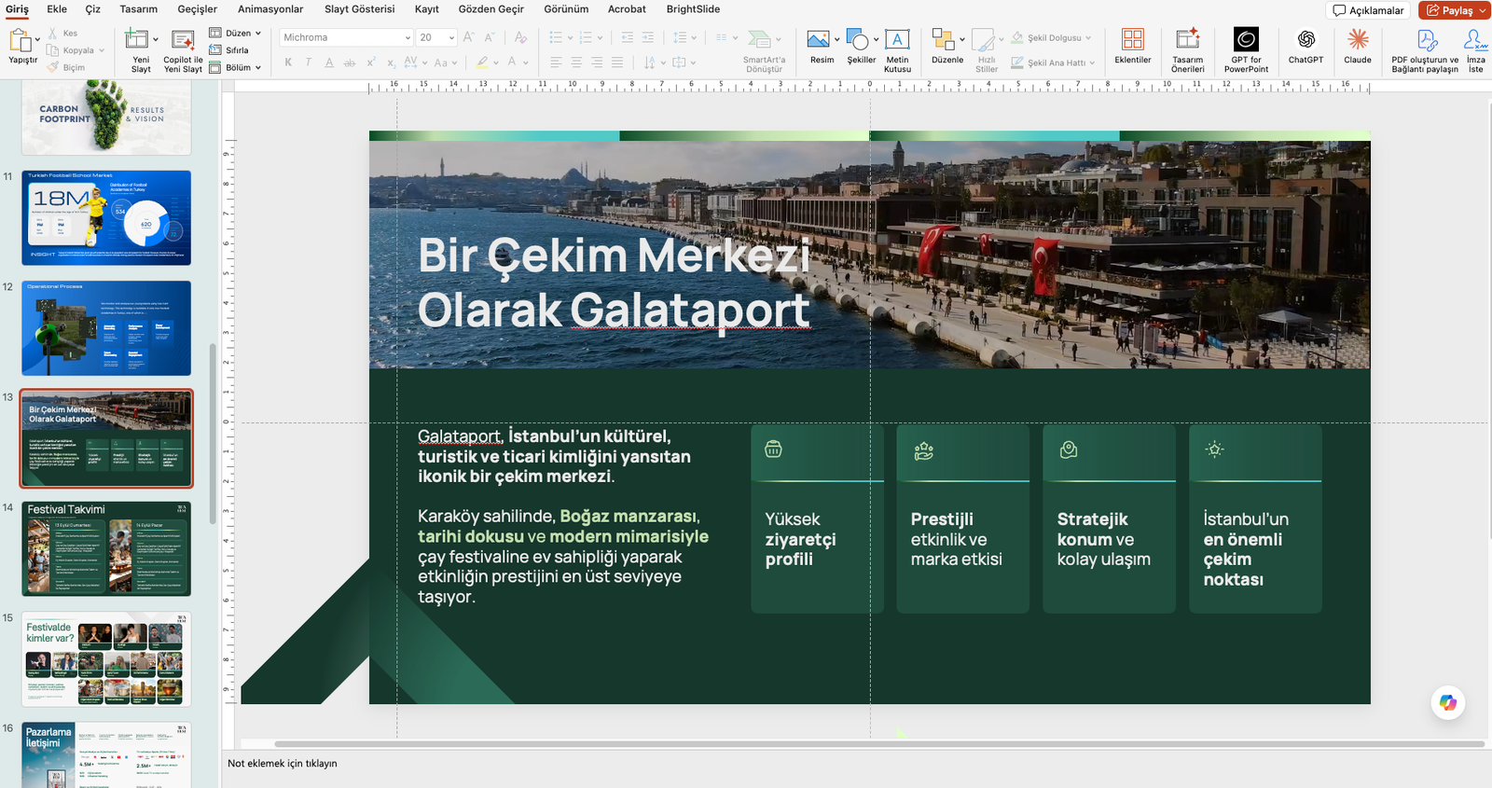Click the İmza İste signature icon

click(x=1475, y=39)
